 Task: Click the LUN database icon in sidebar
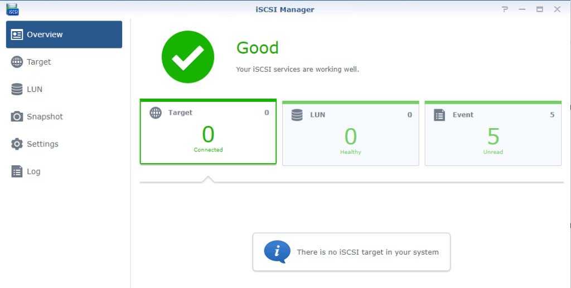click(x=17, y=89)
